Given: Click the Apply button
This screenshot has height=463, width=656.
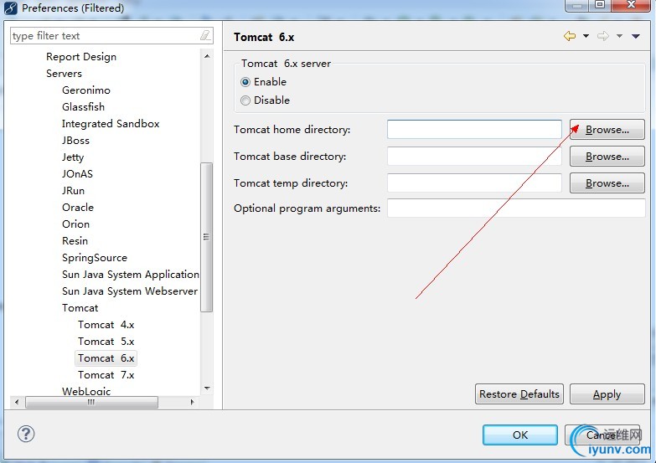Looking at the screenshot, I should [x=607, y=394].
